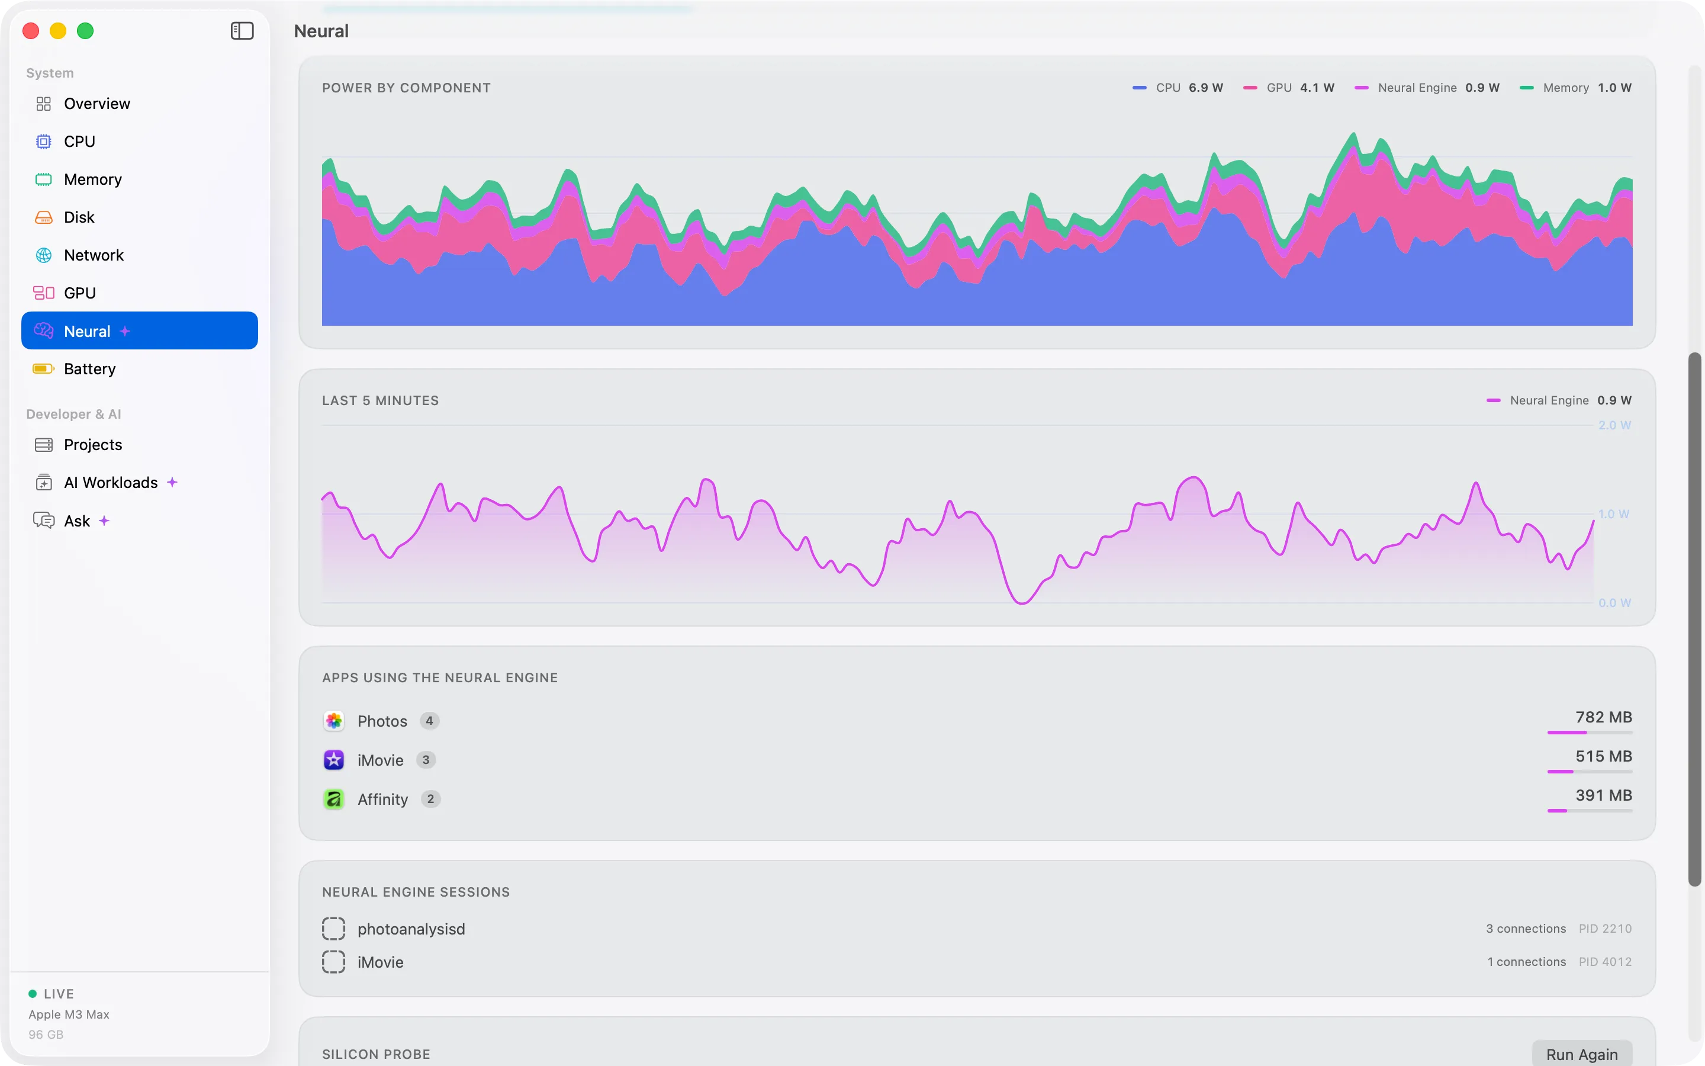This screenshot has width=1705, height=1066.
Task: Click the green LIVE status dot
Action: pos(33,993)
